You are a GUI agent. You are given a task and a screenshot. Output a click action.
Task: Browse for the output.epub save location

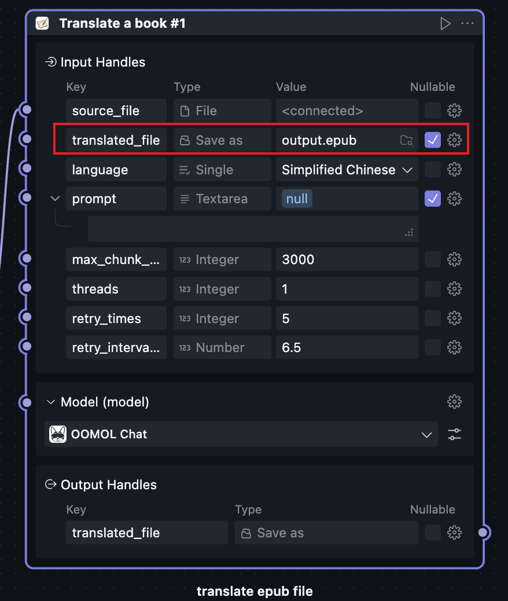click(x=407, y=140)
